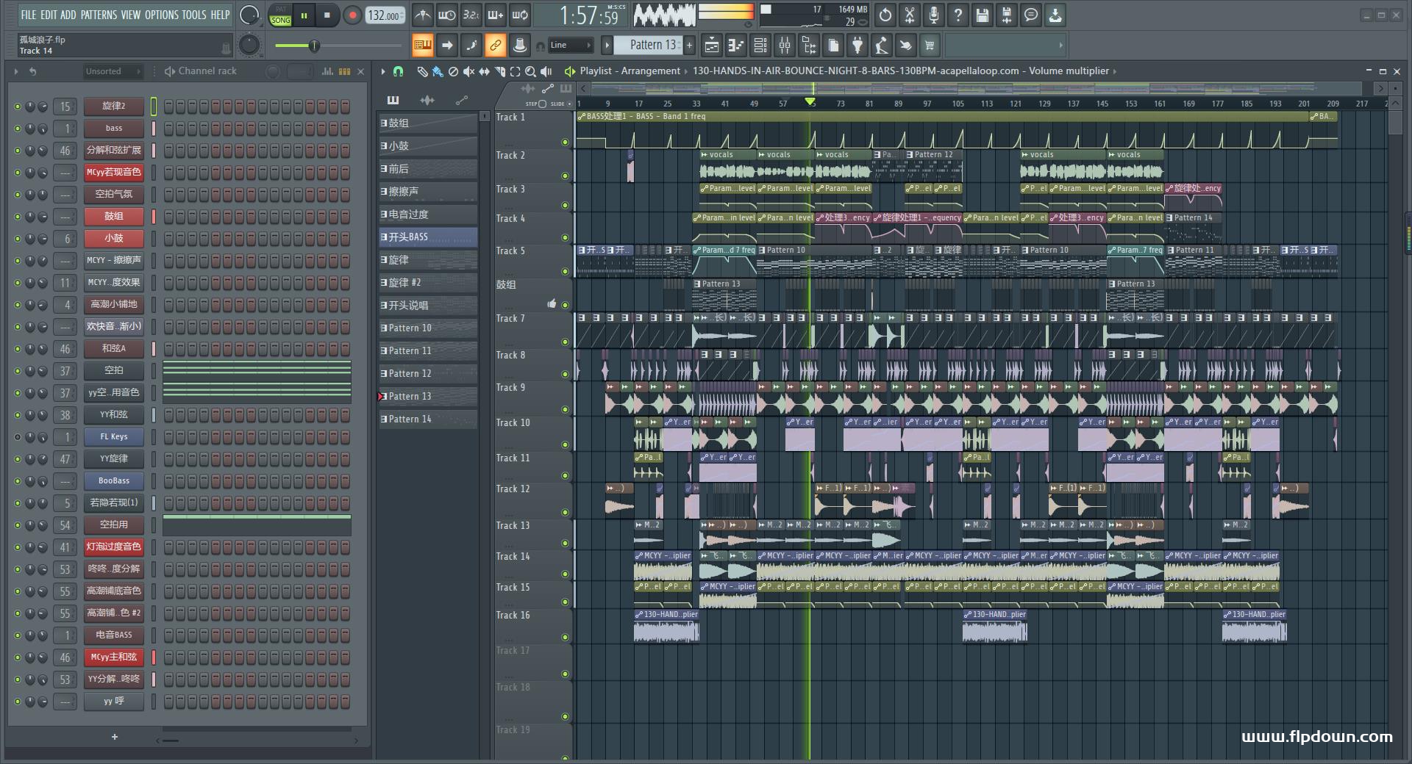
Task: Open the plugin picker plug icon
Action: pyautogui.click(x=857, y=46)
